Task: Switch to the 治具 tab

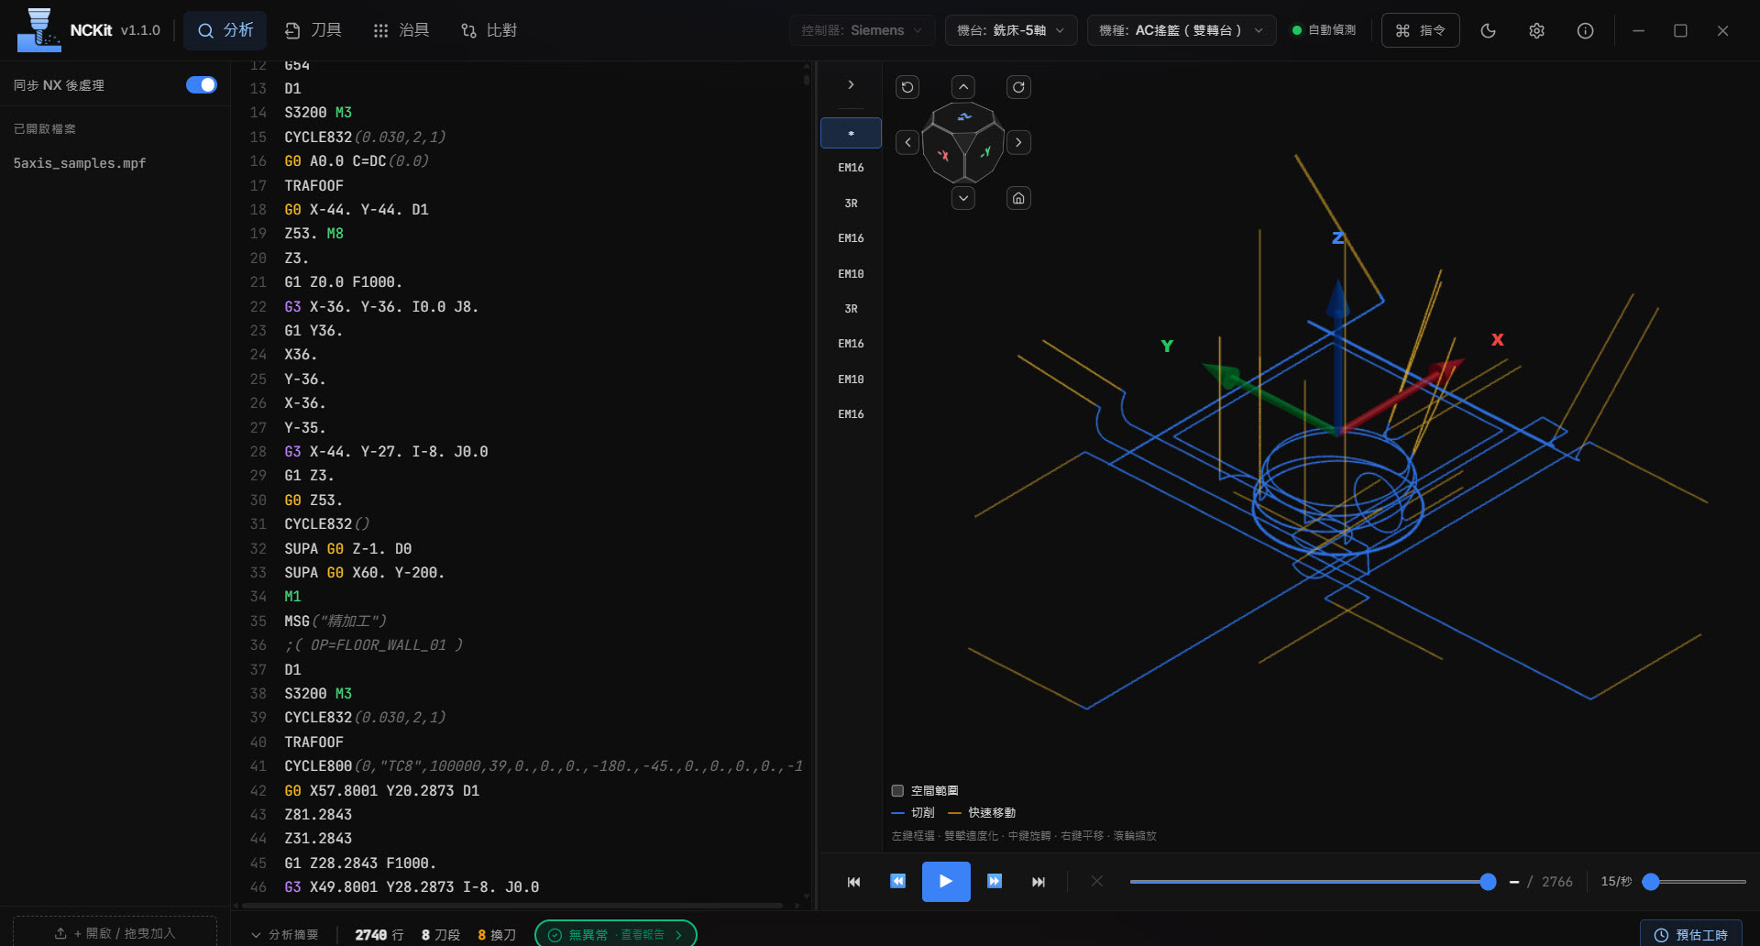Action: click(401, 30)
